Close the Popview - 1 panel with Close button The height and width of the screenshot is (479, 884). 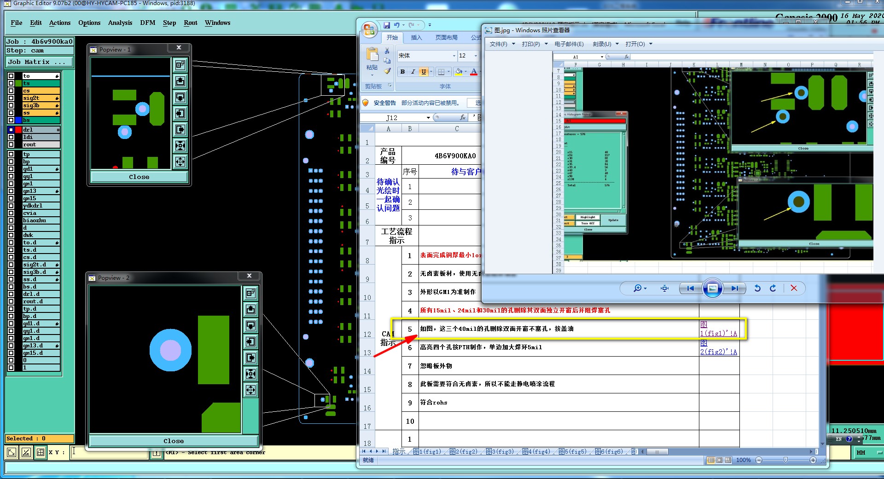139,177
